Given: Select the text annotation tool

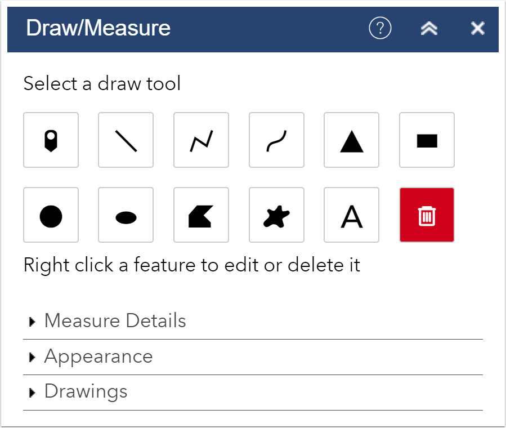Looking at the screenshot, I should 351,215.
